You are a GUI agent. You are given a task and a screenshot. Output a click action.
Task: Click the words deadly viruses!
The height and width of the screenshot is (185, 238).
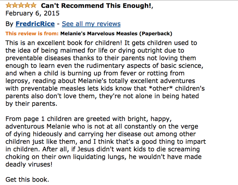coord(29,164)
